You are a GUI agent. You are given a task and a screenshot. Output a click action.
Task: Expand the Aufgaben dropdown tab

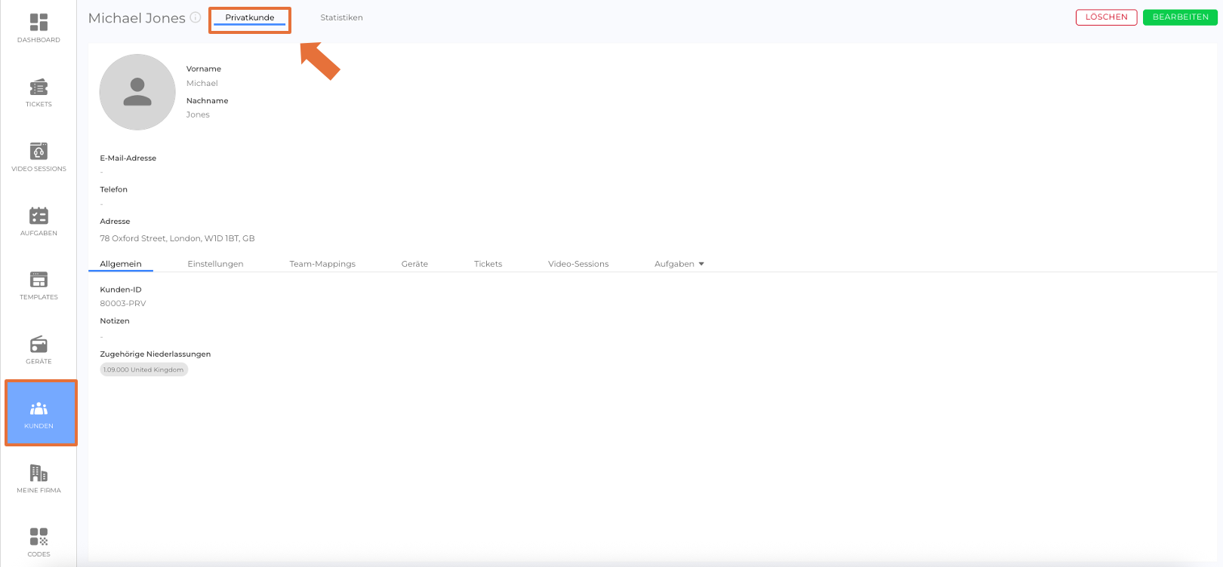click(679, 264)
